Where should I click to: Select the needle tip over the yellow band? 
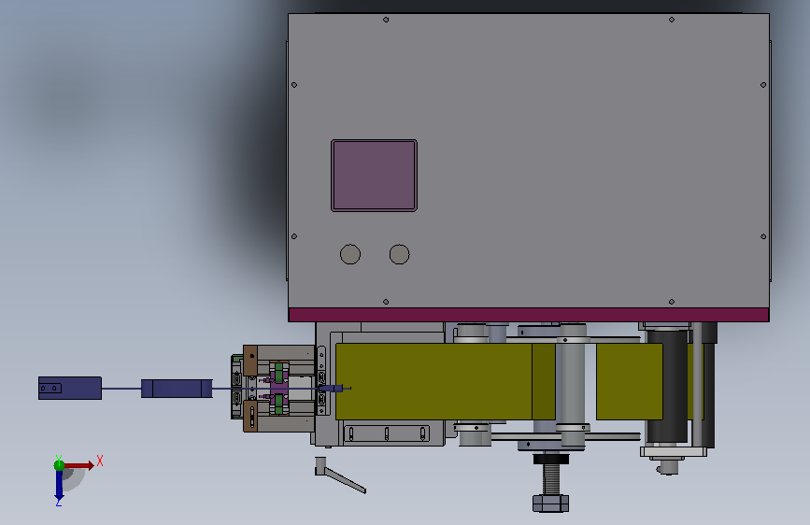point(335,388)
